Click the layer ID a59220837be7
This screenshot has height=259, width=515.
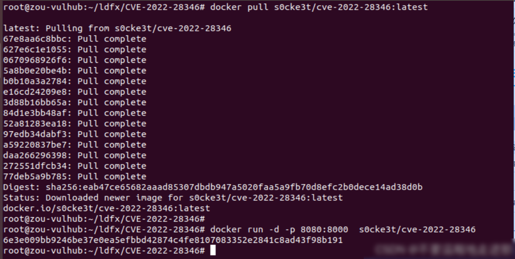tap(37, 145)
